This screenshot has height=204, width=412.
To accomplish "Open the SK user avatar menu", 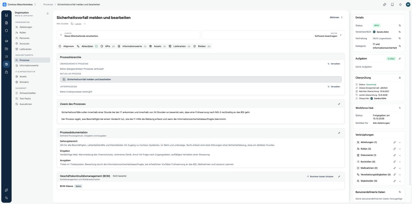I will coord(408,4).
